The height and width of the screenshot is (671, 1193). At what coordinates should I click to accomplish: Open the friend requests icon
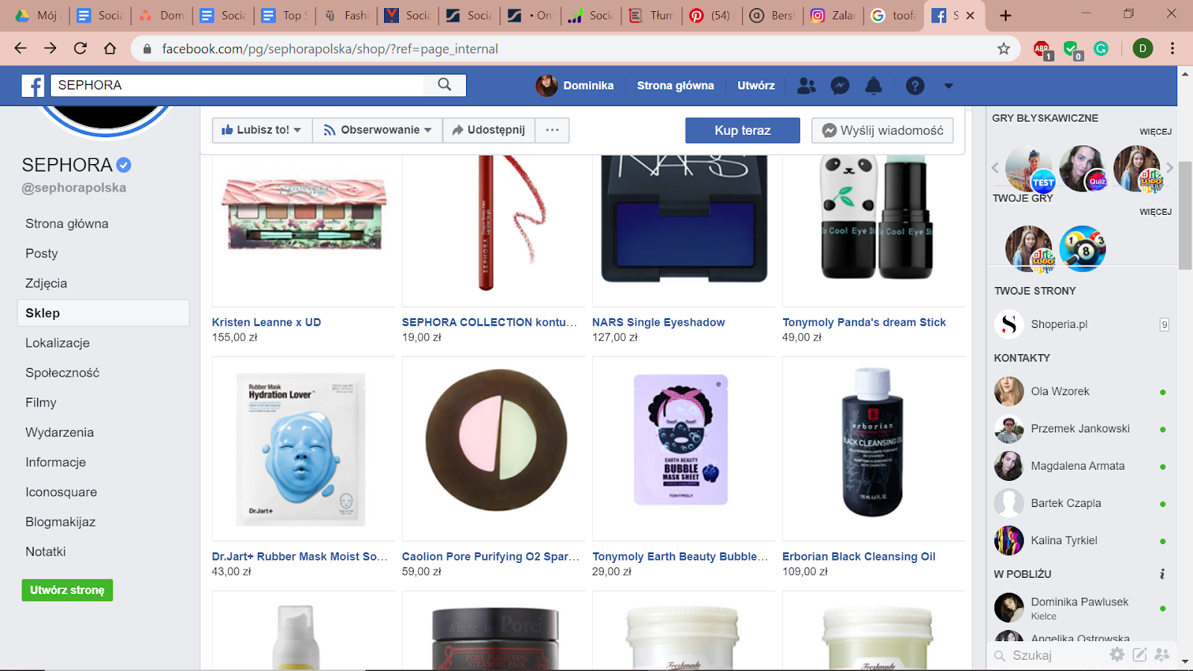pos(806,86)
